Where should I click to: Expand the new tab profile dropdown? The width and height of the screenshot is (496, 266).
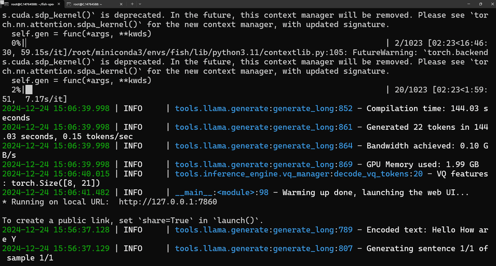pyautogui.click(x=140, y=4)
